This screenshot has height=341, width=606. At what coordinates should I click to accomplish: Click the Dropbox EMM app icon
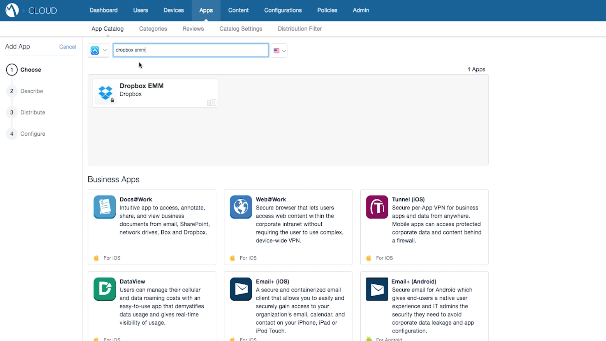coord(106,93)
